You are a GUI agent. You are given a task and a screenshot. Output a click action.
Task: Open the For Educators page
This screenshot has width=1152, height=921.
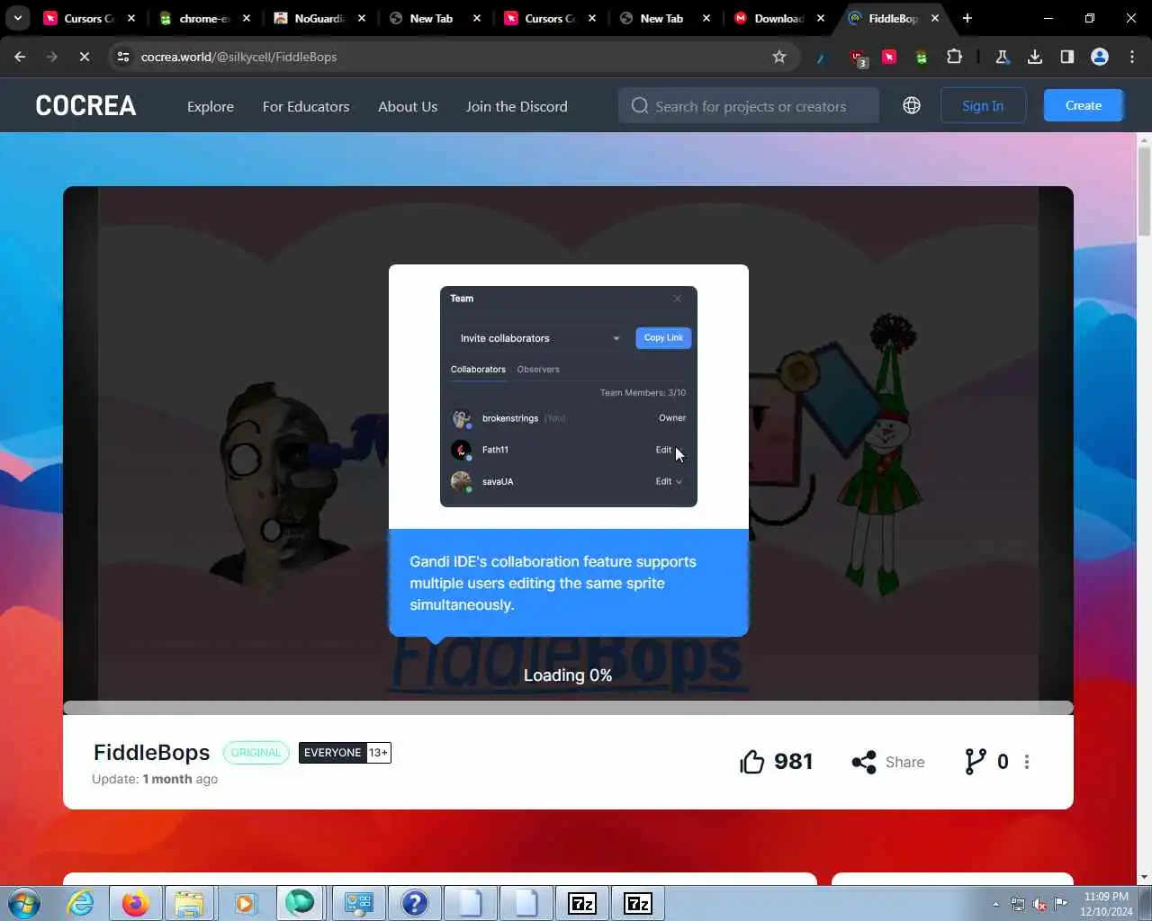point(306,106)
